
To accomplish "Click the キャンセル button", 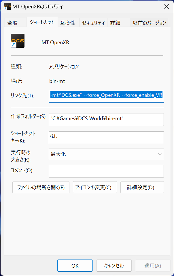I will pos(114,266).
